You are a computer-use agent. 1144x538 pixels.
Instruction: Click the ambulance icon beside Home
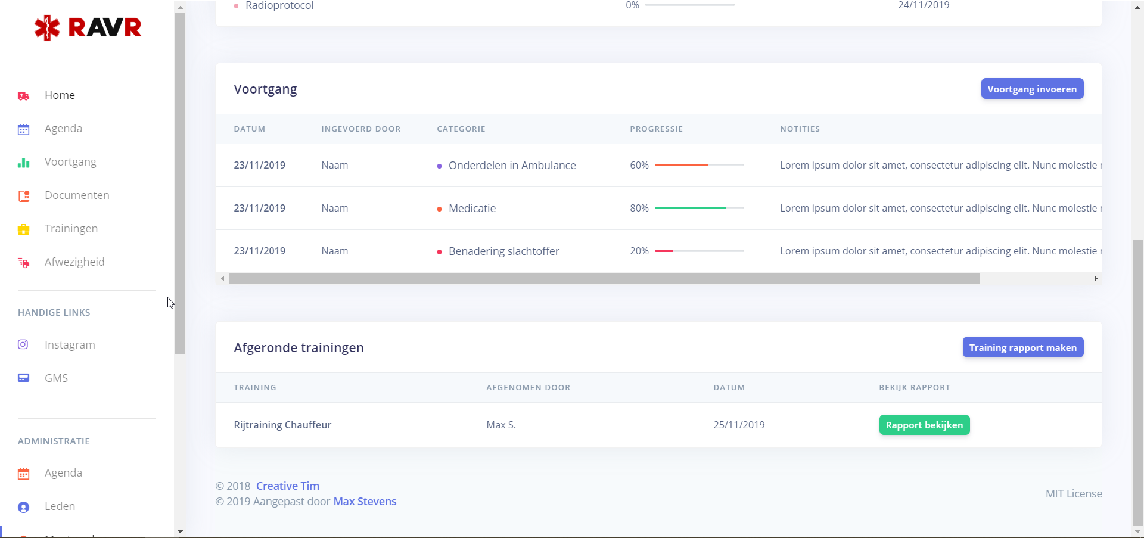(24, 96)
